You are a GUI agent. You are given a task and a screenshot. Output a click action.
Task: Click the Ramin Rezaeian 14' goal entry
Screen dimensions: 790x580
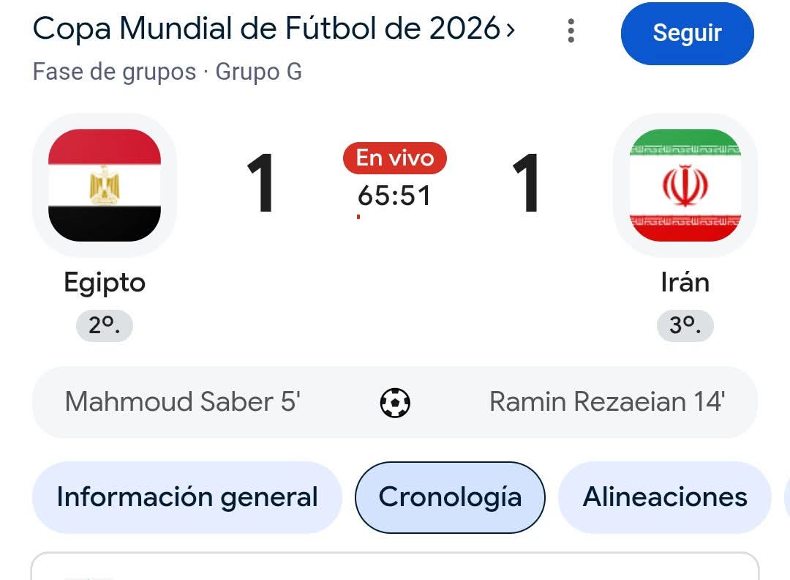click(x=607, y=402)
